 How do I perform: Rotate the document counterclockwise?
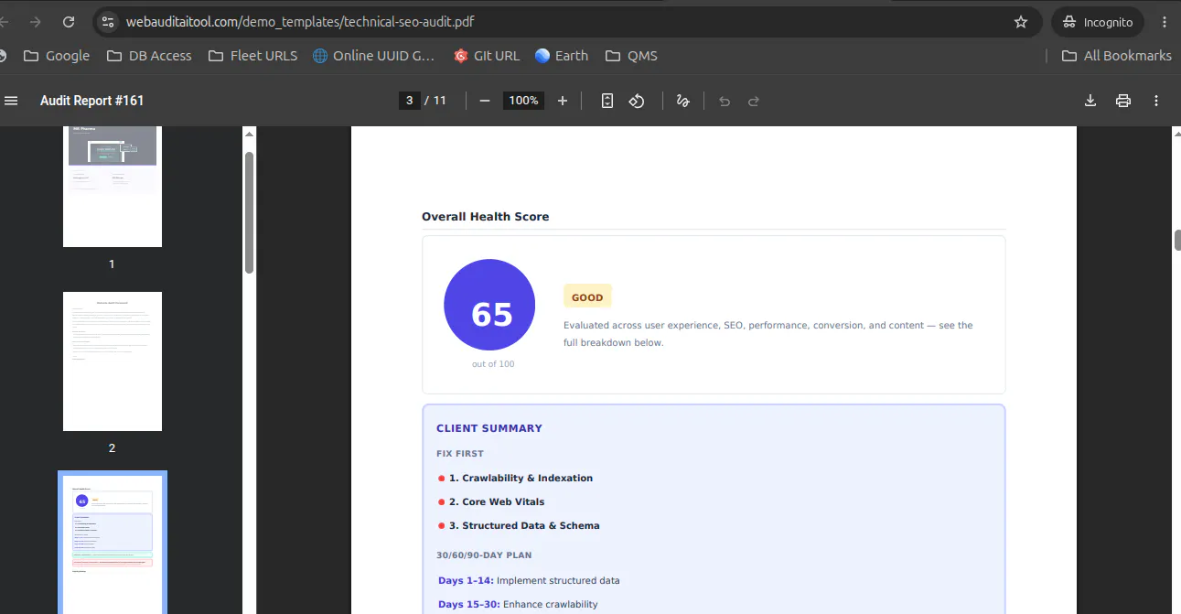637,101
